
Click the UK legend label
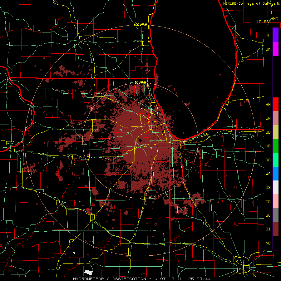(268, 49)
